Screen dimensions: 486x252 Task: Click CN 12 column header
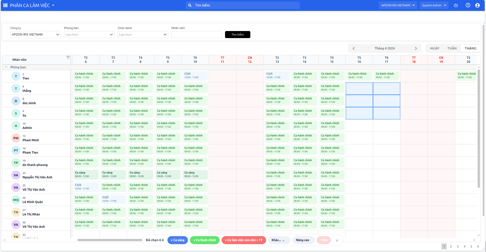tap(250, 60)
